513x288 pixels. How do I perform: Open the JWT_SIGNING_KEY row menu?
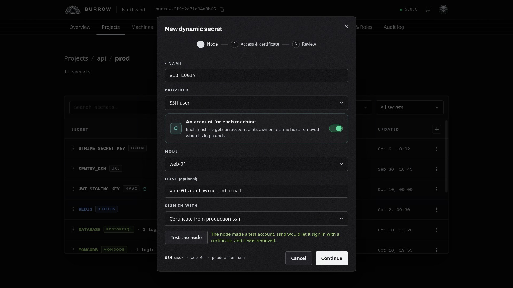(437, 189)
